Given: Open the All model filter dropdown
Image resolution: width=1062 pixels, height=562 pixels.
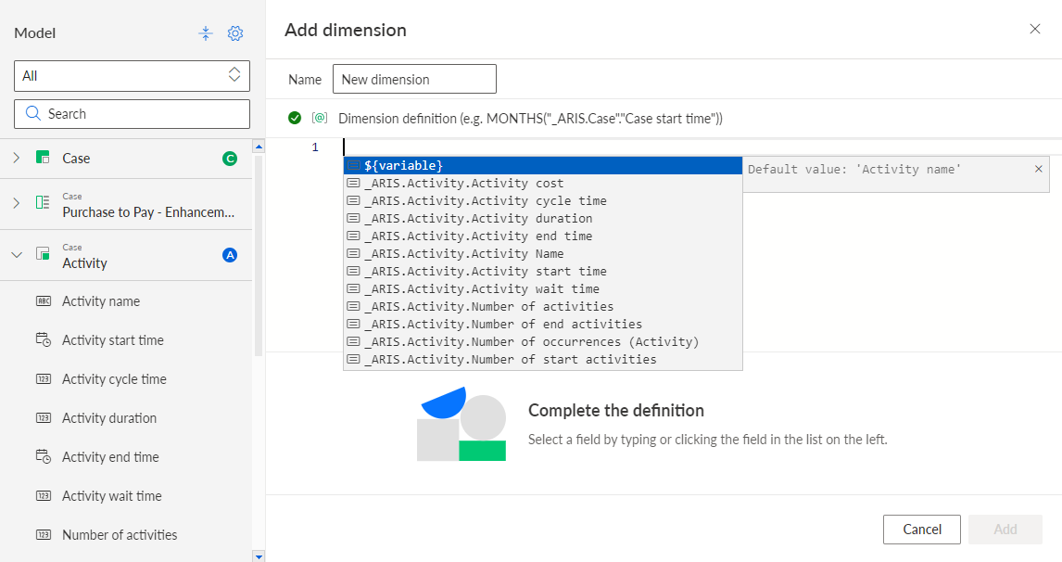Looking at the screenshot, I should 133,75.
